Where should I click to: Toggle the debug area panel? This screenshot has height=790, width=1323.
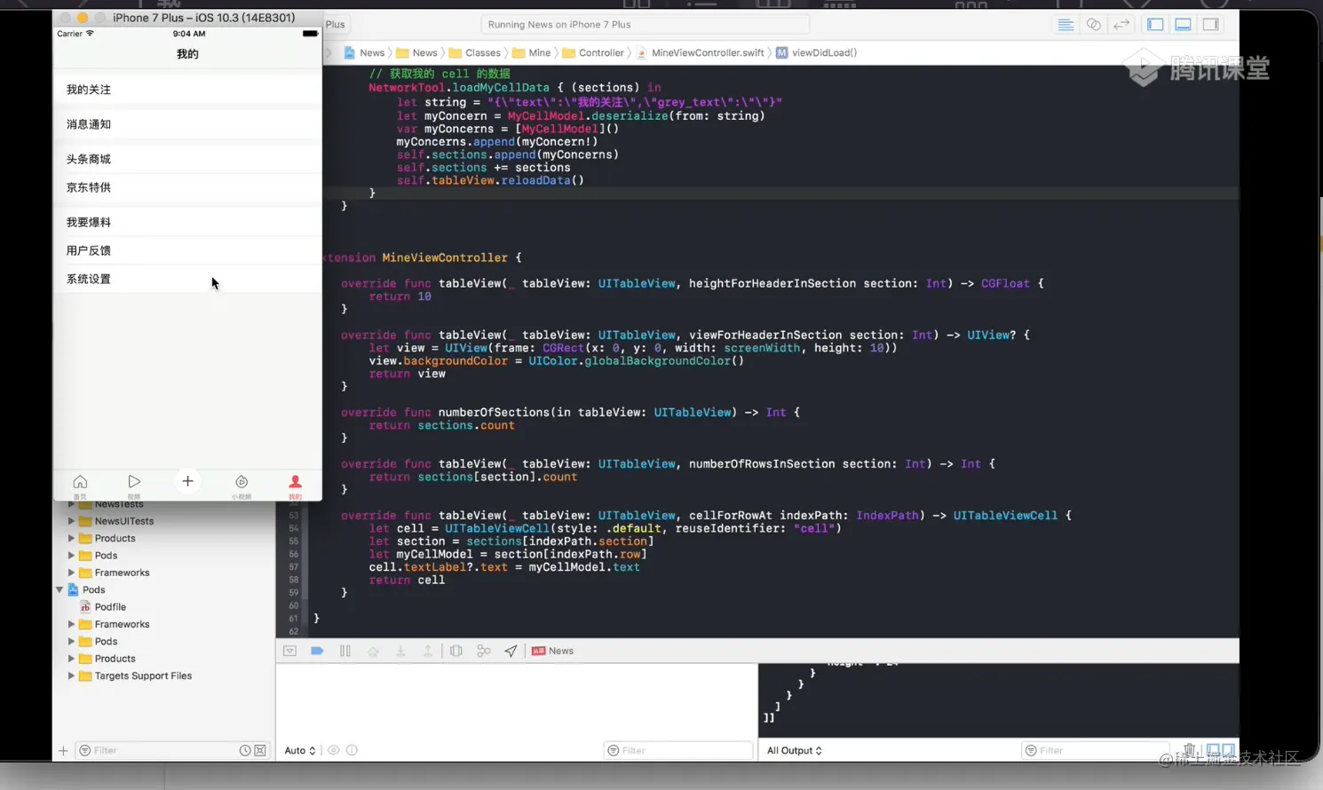(1183, 25)
